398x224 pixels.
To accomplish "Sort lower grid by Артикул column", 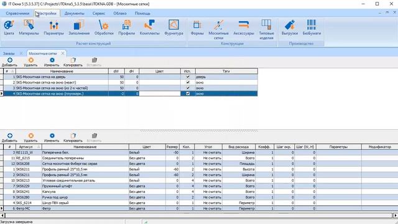I will click(x=29, y=147).
